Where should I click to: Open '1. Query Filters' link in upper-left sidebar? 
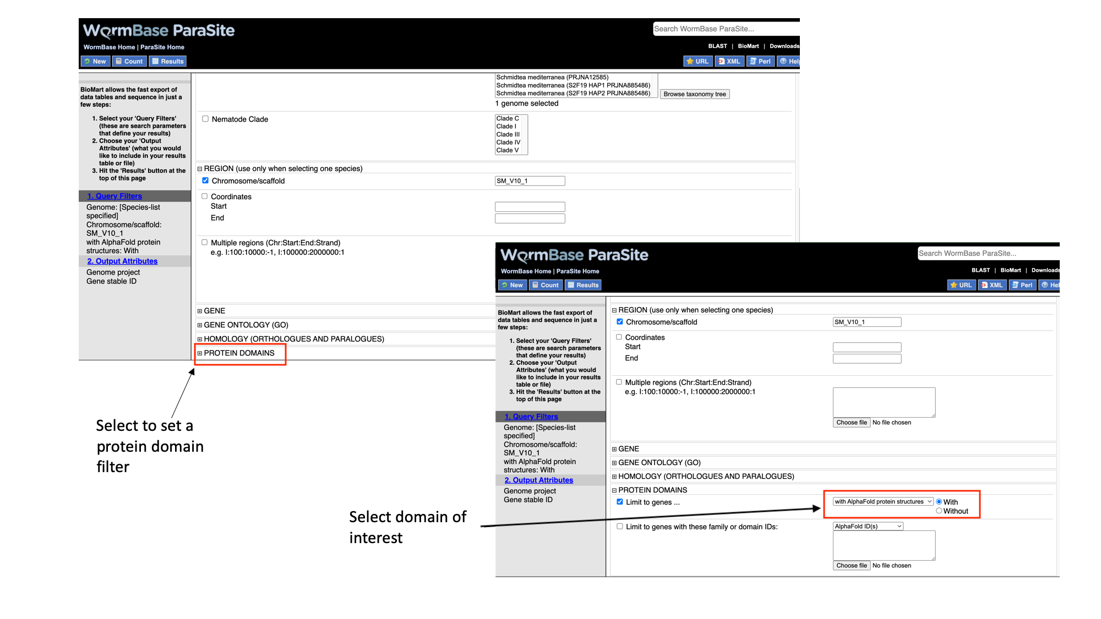pyautogui.click(x=115, y=196)
